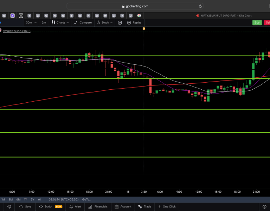Click the 3:30 time axis label
This screenshot has height=211, width=270.
click(x=144, y=192)
